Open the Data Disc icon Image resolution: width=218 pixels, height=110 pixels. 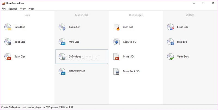click(x=8, y=27)
